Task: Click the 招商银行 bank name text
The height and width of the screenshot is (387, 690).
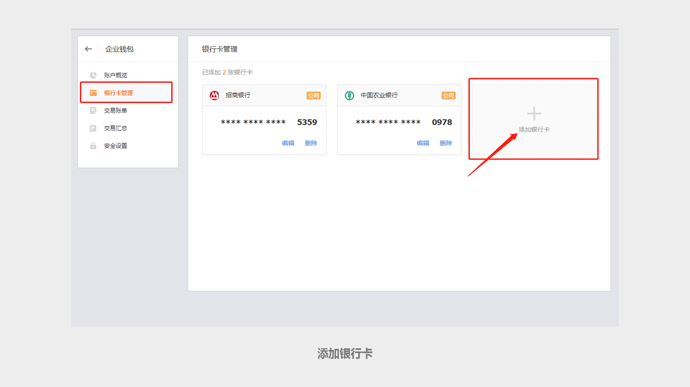Action: tap(238, 95)
